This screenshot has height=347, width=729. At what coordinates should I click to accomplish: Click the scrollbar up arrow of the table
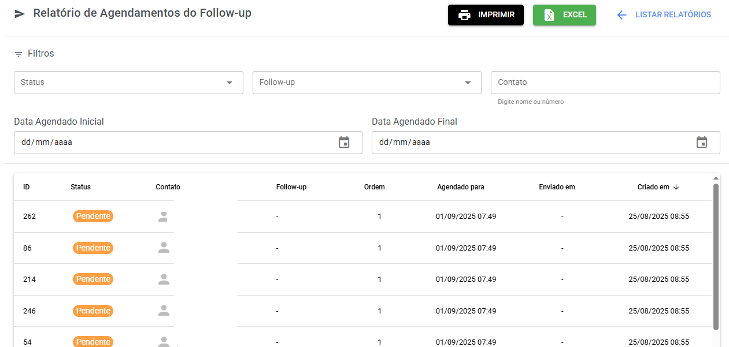(716, 178)
